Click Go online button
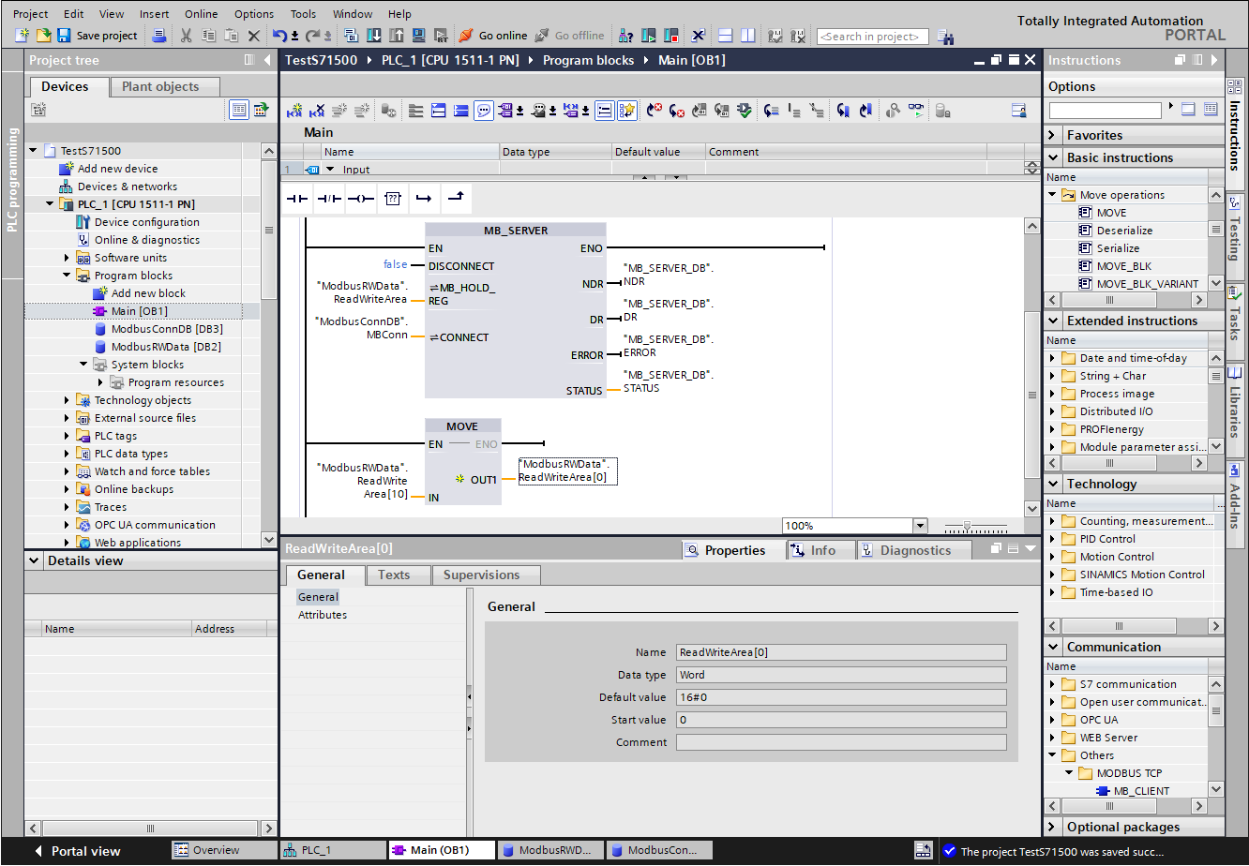Image resolution: width=1249 pixels, height=866 pixels. [493, 36]
